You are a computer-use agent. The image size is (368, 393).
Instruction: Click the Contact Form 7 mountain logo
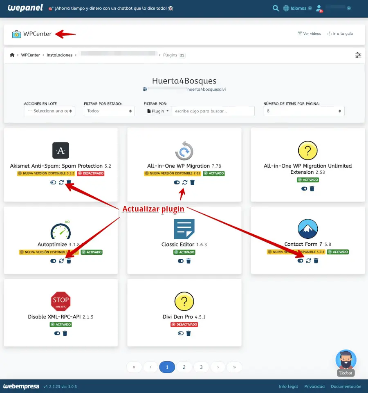coord(308,229)
